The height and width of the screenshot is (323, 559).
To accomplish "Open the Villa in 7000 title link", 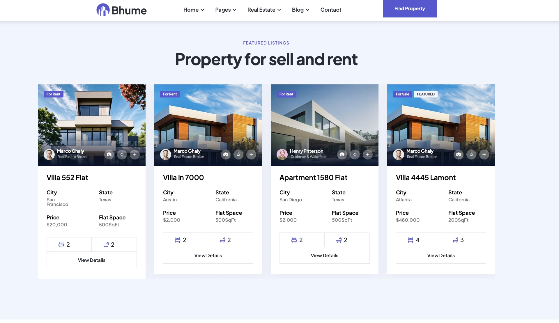I will 183,178.
